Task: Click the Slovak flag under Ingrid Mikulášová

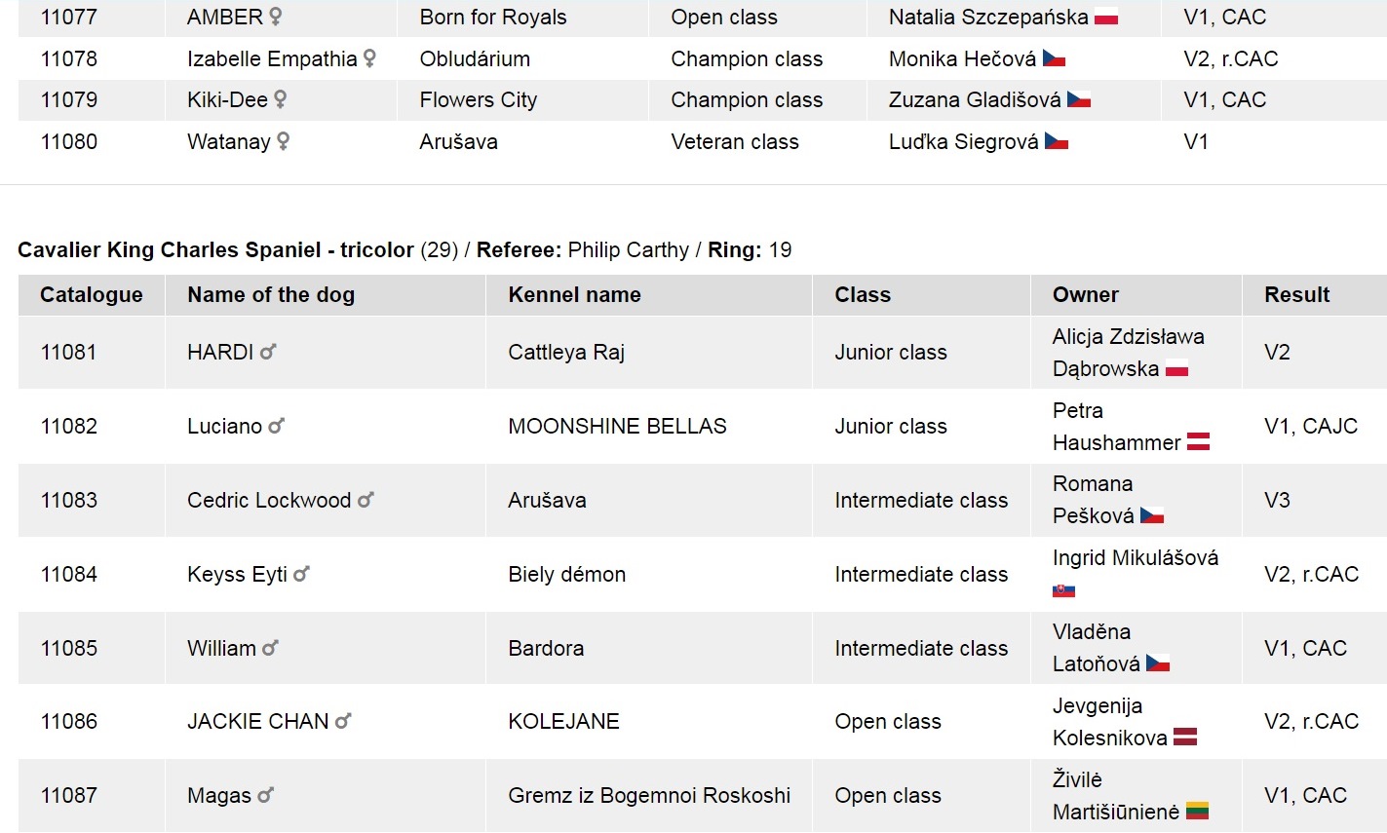Action: 1063,590
